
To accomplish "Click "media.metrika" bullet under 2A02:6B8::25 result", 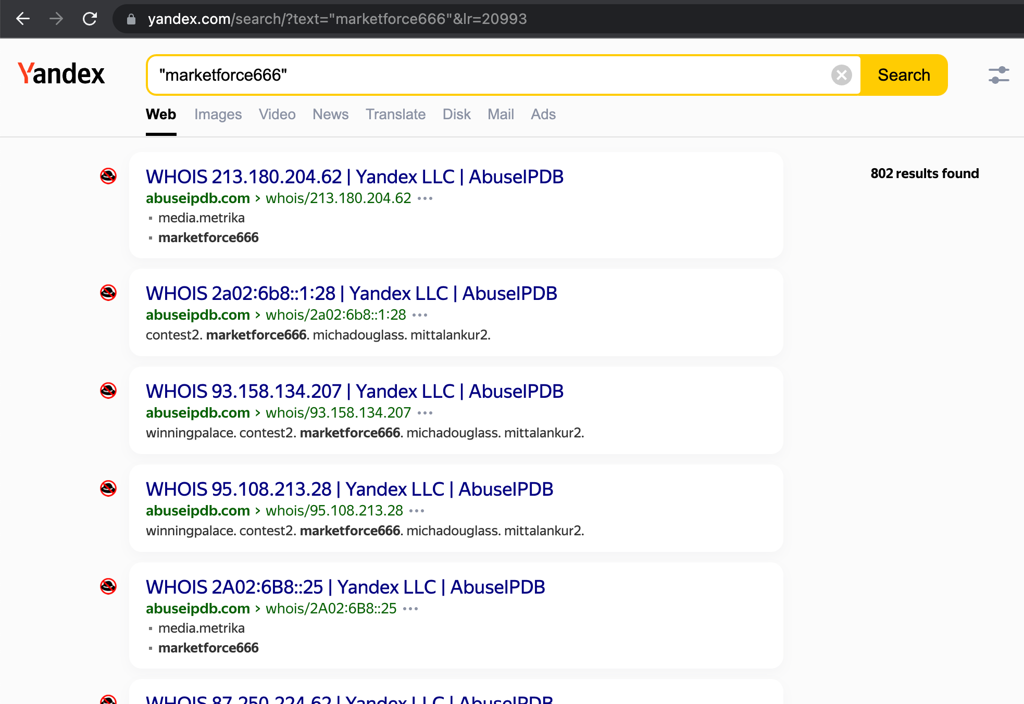I will tap(201, 628).
